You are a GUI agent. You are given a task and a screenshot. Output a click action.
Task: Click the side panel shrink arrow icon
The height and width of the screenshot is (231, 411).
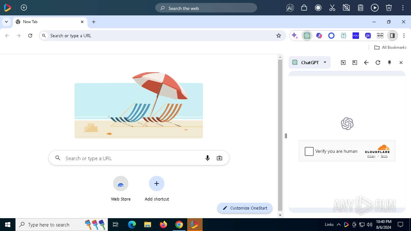pyautogui.click(x=343, y=63)
